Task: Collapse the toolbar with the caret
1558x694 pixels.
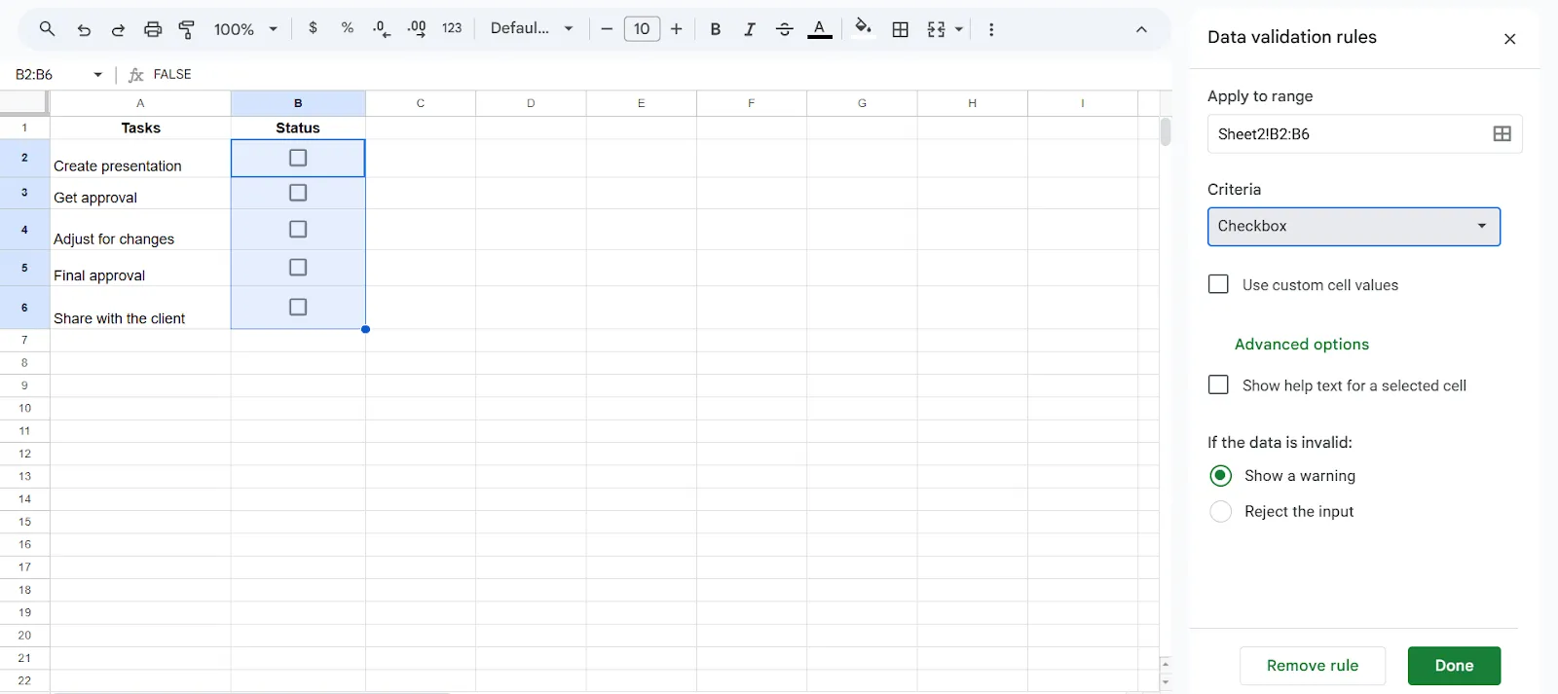Action: pyautogui.click(x=1141, y=29)
